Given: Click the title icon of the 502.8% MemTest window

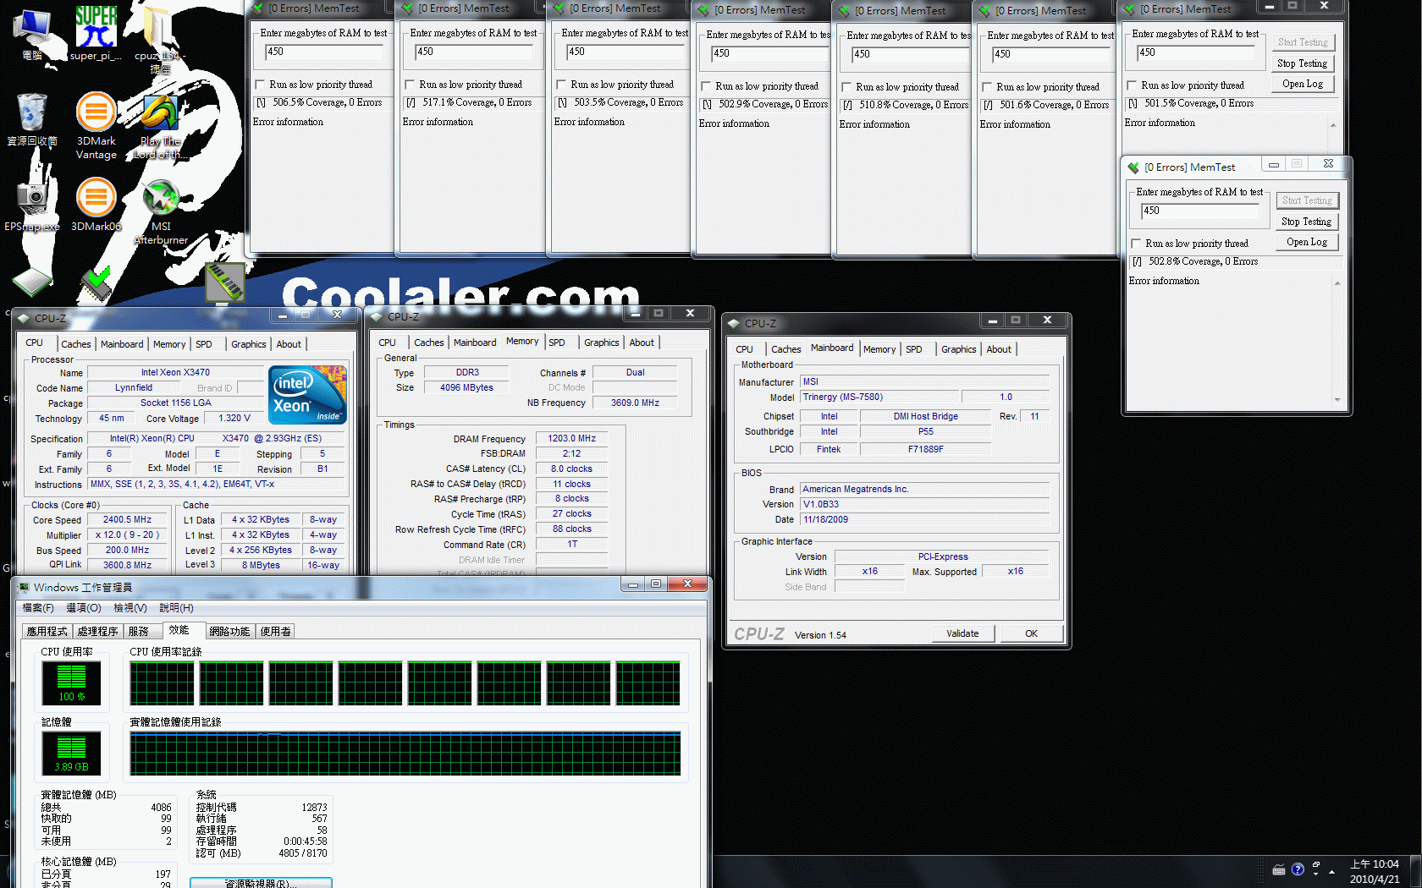Looking at the screenshot, I should [x=1133, y=167].
